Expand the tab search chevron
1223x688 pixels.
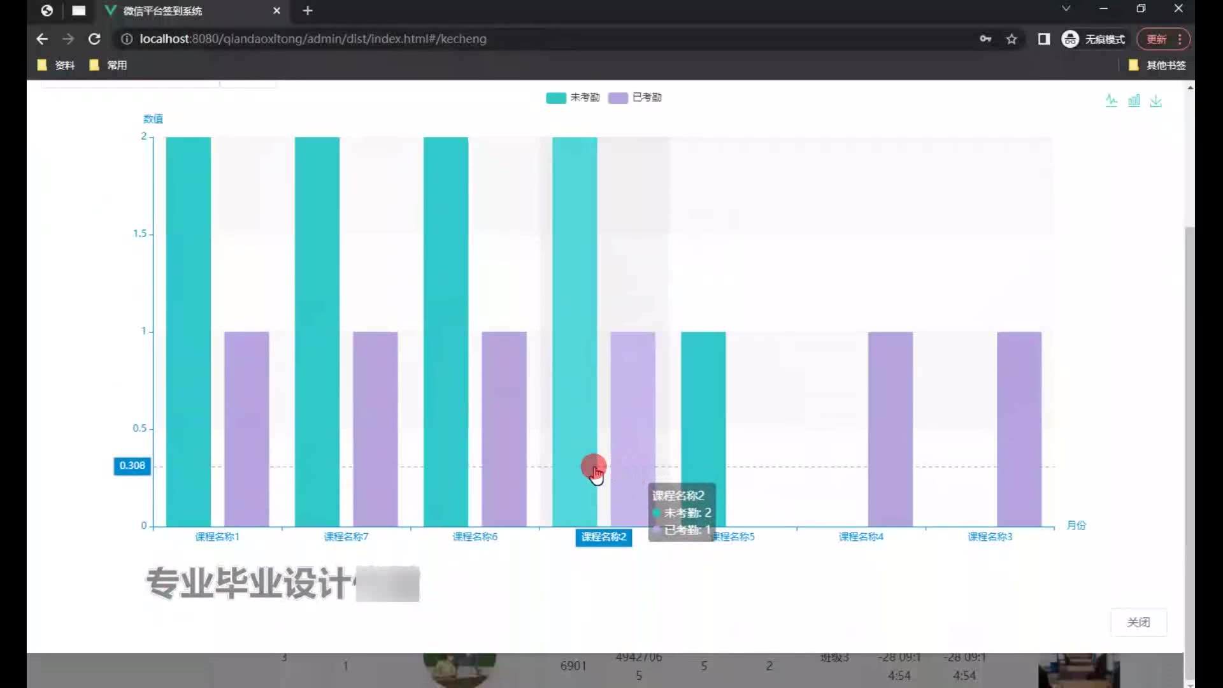coord(1066,9)
